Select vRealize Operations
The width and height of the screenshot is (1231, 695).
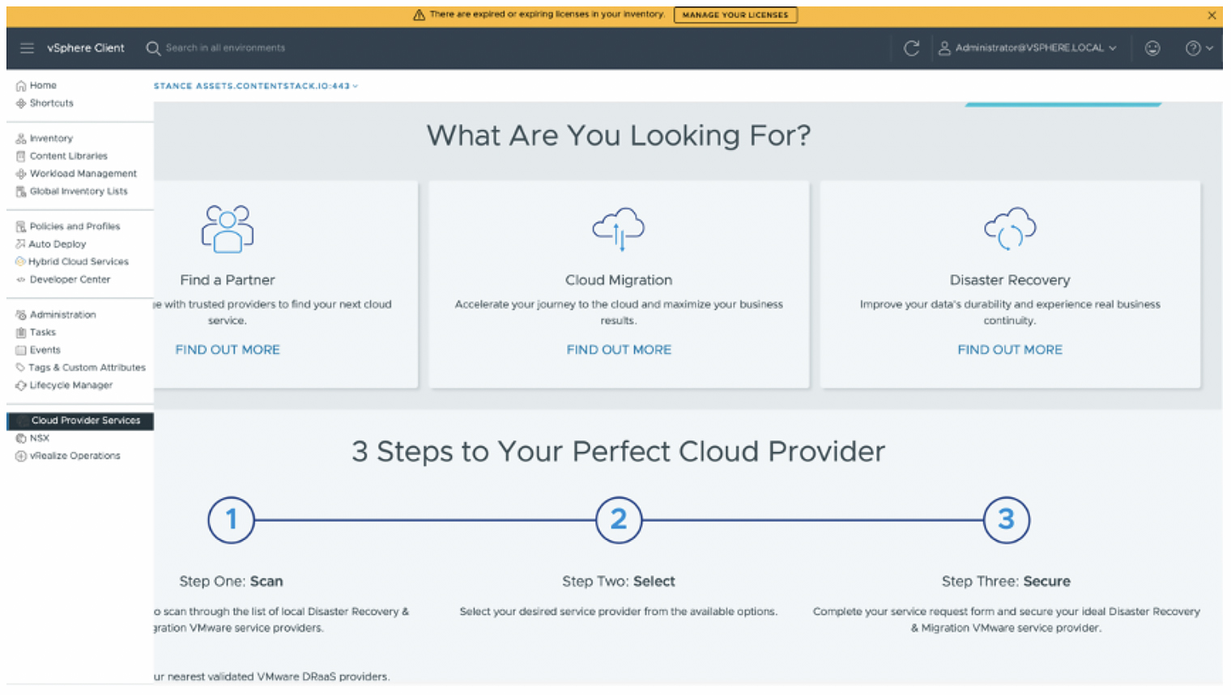coord(73,456)
